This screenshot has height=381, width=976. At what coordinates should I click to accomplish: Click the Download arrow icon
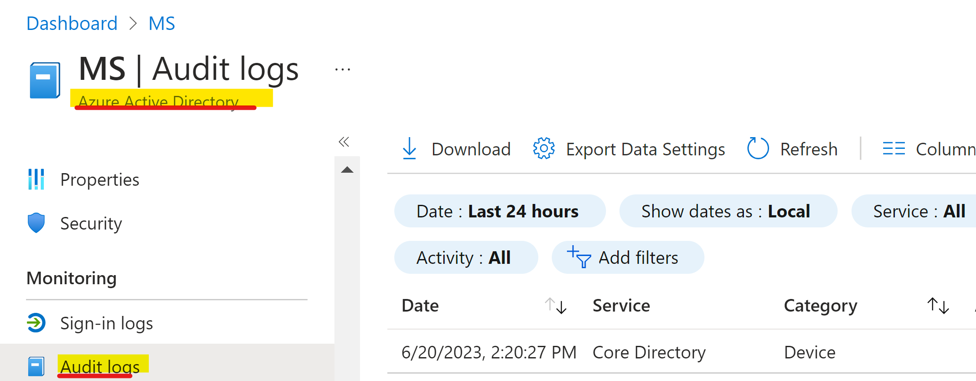tap(409, 148)
